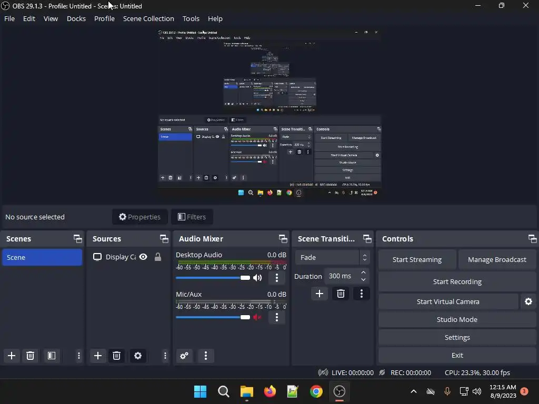
Task: Open advanced audio properties gears icon
Action: coord(184,356)
